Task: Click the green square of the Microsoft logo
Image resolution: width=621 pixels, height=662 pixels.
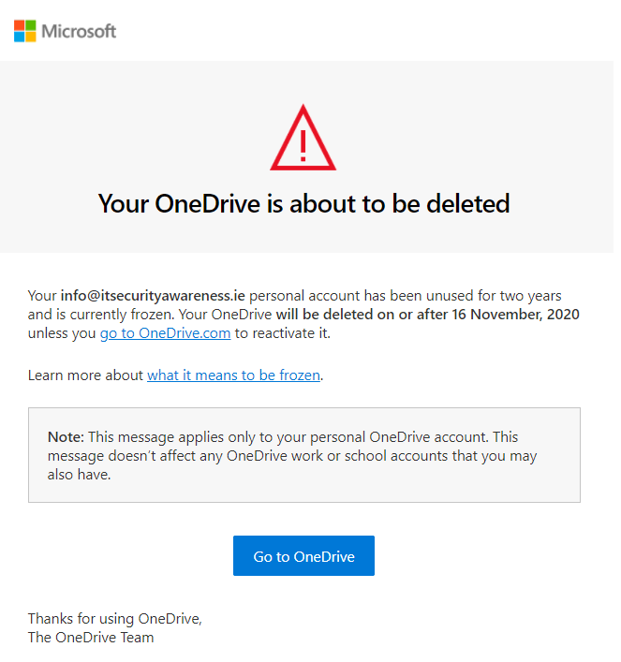Action: pos(31,25)
